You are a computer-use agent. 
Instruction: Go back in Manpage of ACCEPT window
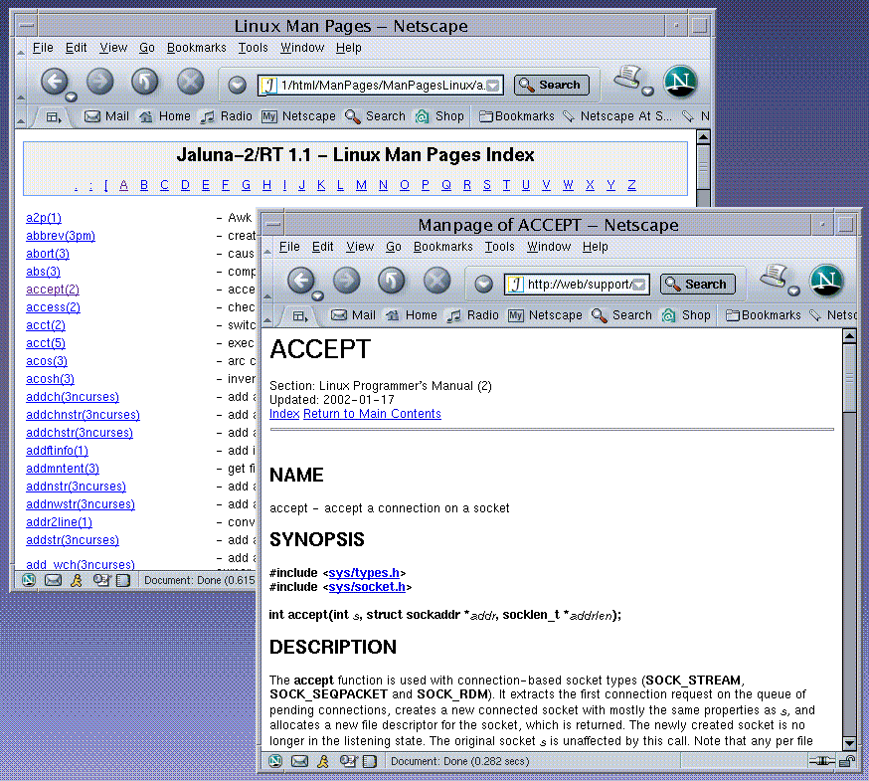(301, 281)
